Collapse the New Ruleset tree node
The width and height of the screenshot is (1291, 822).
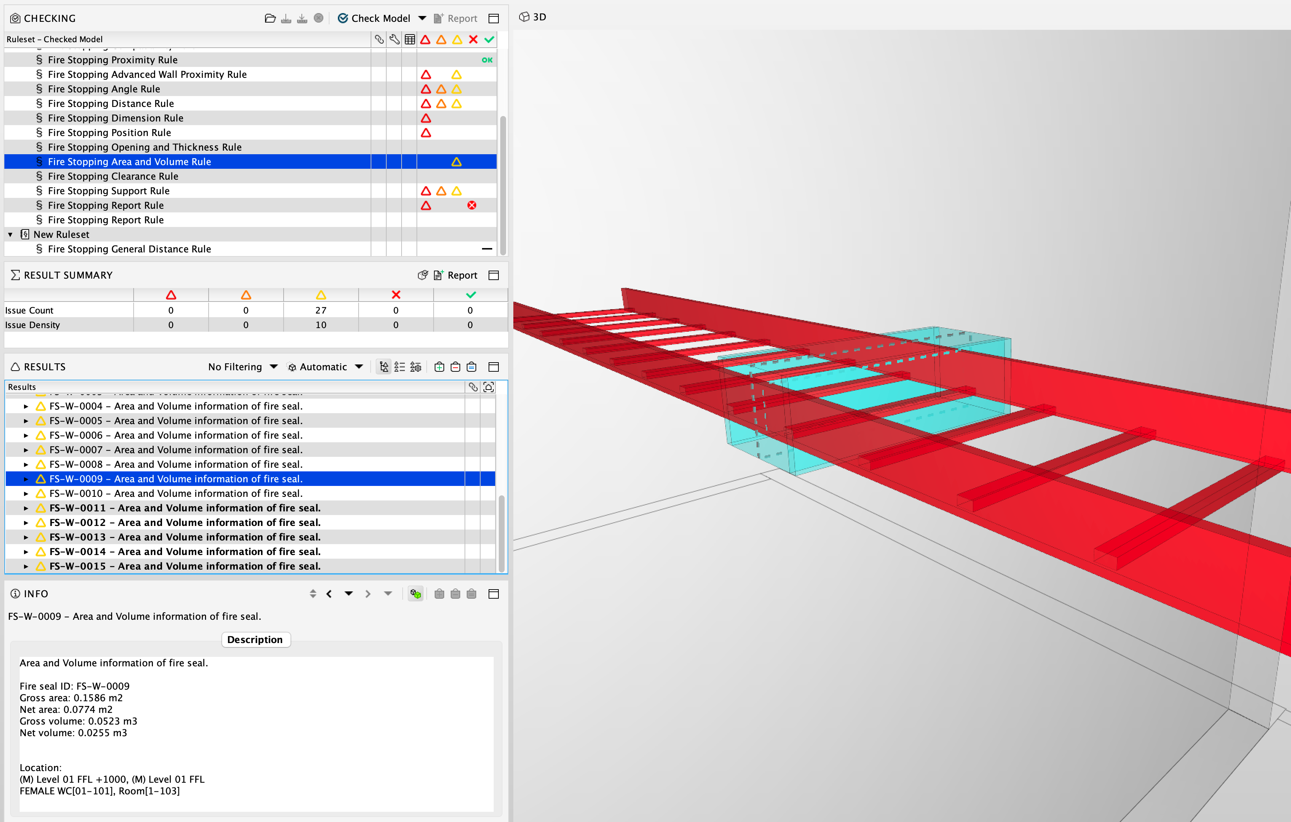click(10, 234)
